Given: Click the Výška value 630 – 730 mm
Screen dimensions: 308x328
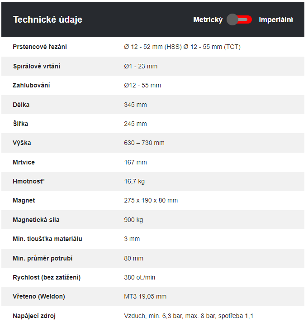Looking at the screenshot, I should click(x=144, y=143).
